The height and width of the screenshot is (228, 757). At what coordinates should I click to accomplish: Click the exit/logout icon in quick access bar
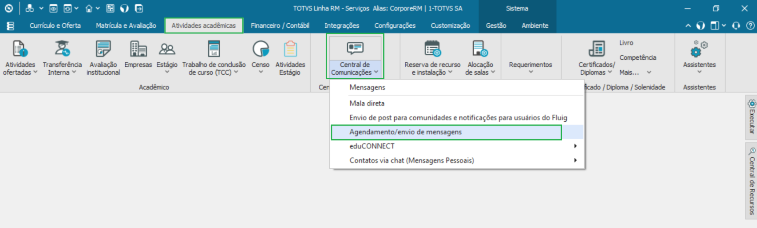pos(139,8)
